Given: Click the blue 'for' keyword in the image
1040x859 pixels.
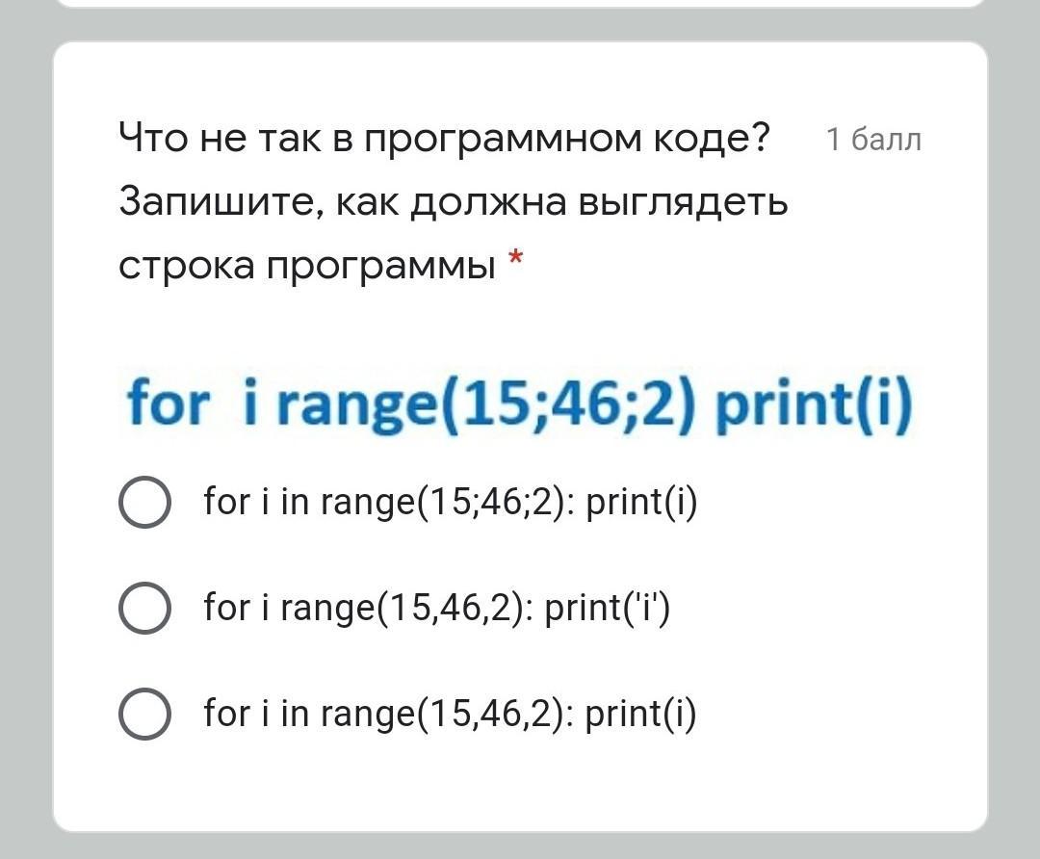Looking at the screenshot, I should [x=168, y=402].
